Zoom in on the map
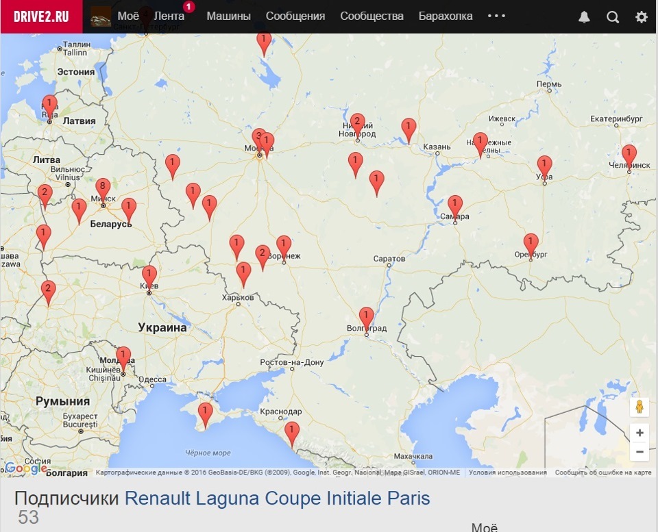 pyautogui.click(x=639, y=433)
